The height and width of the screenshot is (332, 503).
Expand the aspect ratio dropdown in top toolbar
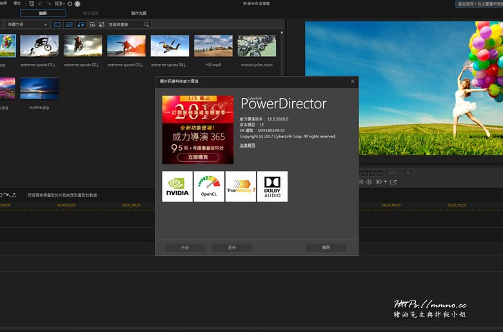click(59, 4)
